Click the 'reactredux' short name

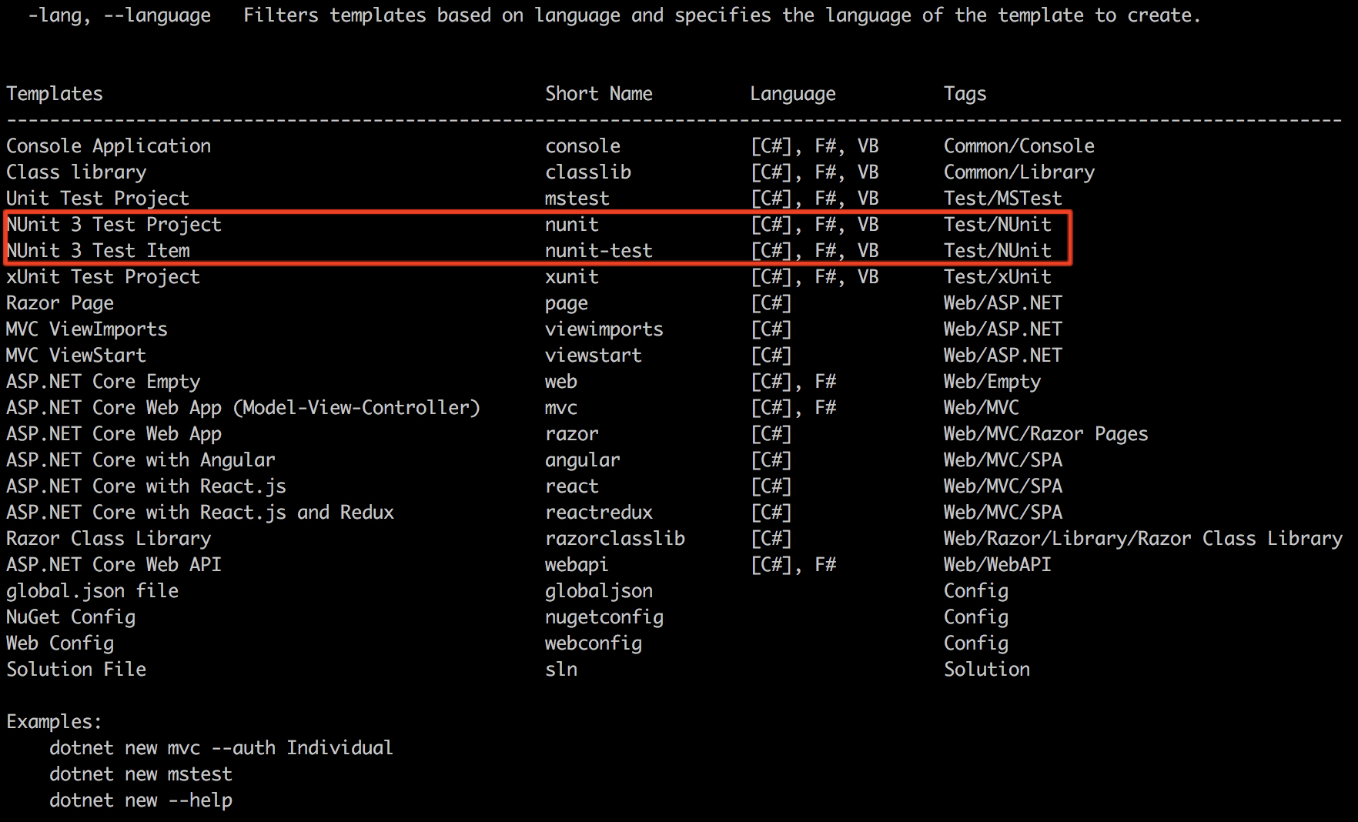click(598, 513)
